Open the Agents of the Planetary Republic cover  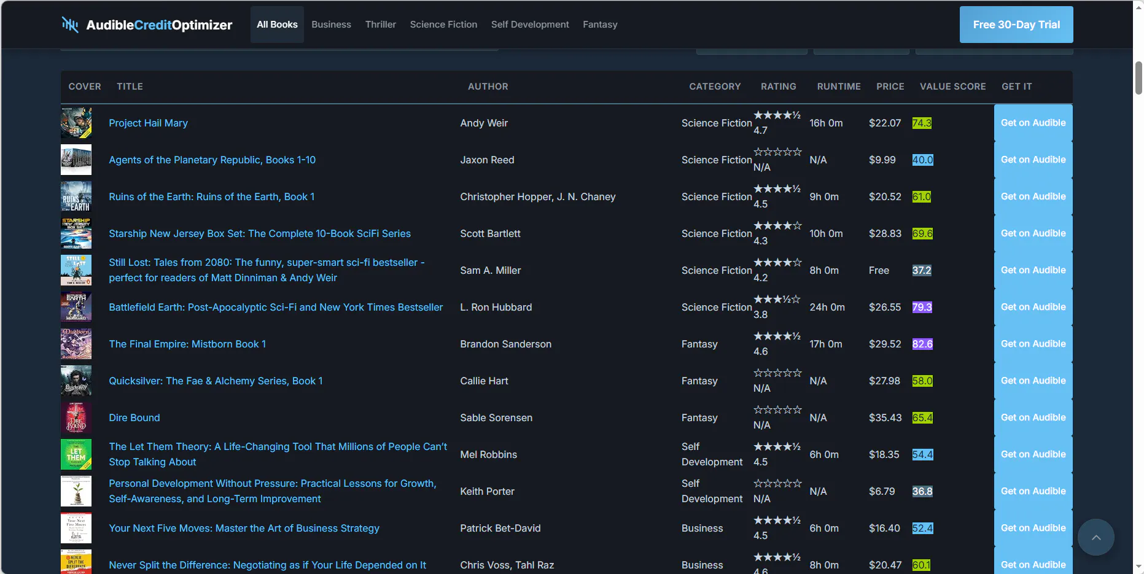pos(76,160)
